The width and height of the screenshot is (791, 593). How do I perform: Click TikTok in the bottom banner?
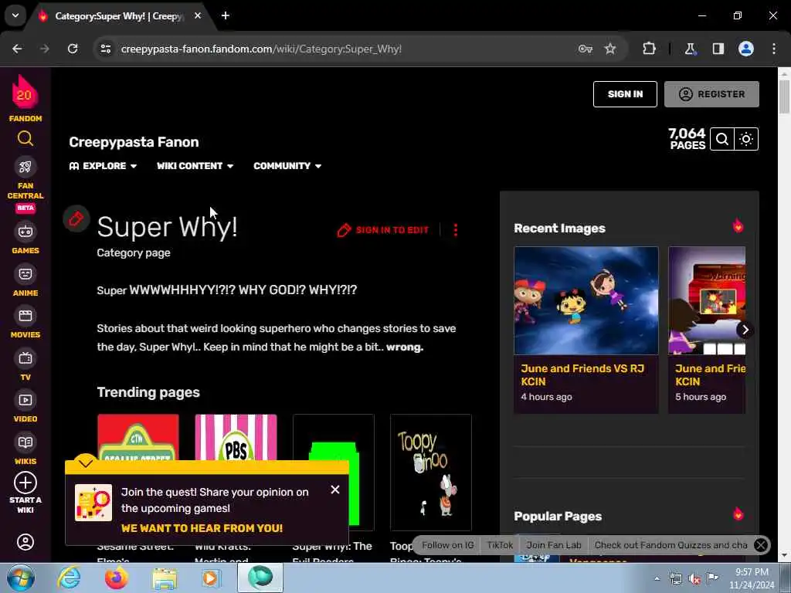tap(500, 545)
